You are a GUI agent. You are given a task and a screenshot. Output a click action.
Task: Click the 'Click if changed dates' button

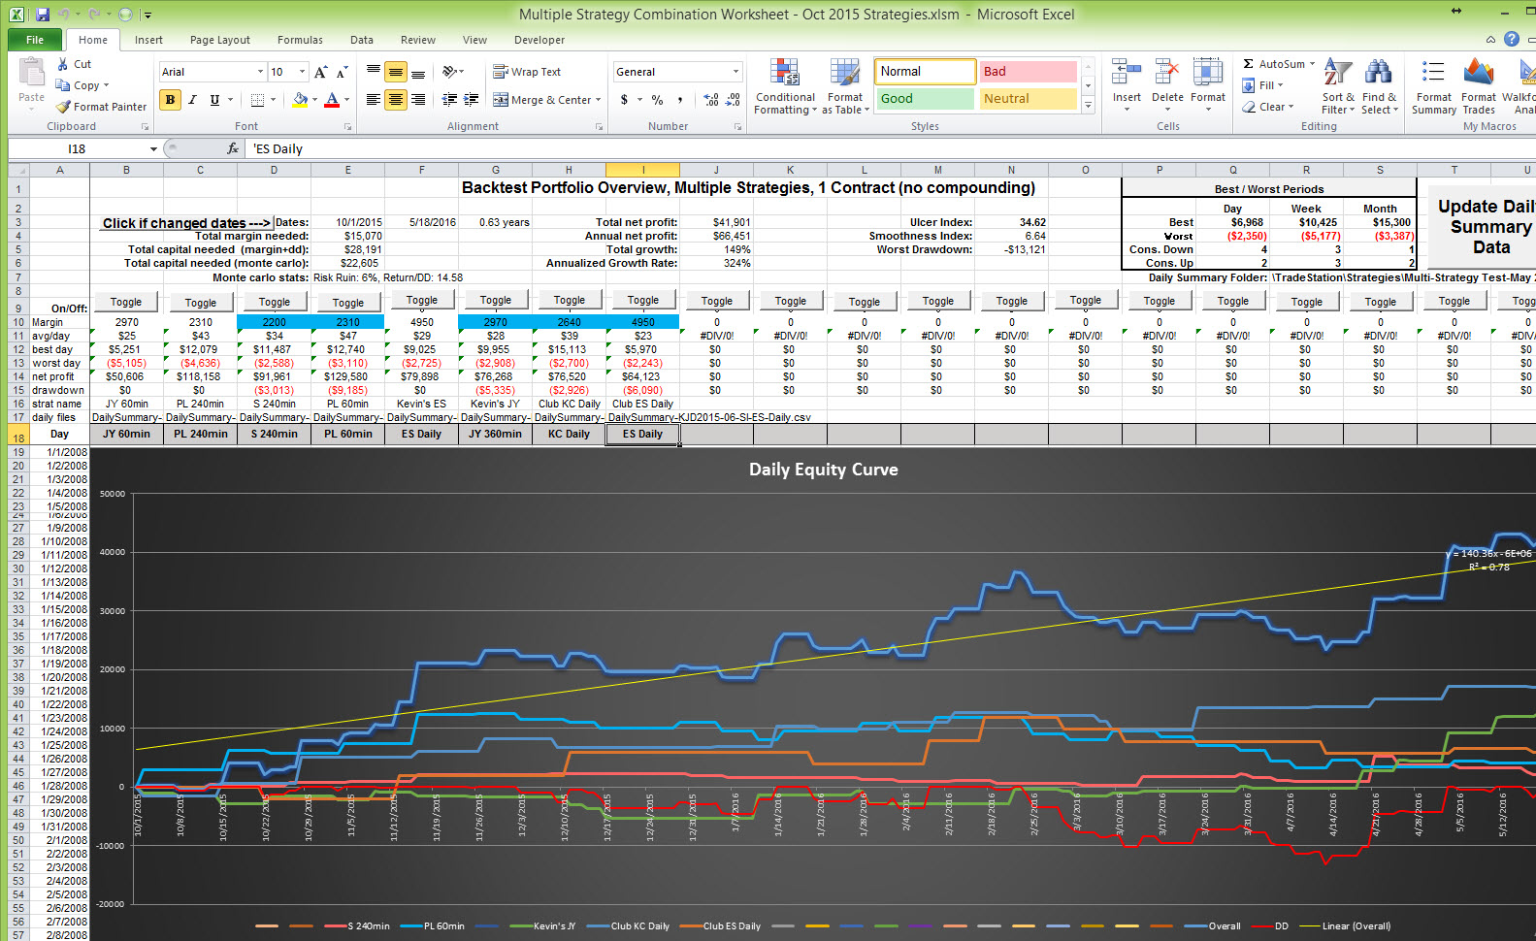pos(186,223)
